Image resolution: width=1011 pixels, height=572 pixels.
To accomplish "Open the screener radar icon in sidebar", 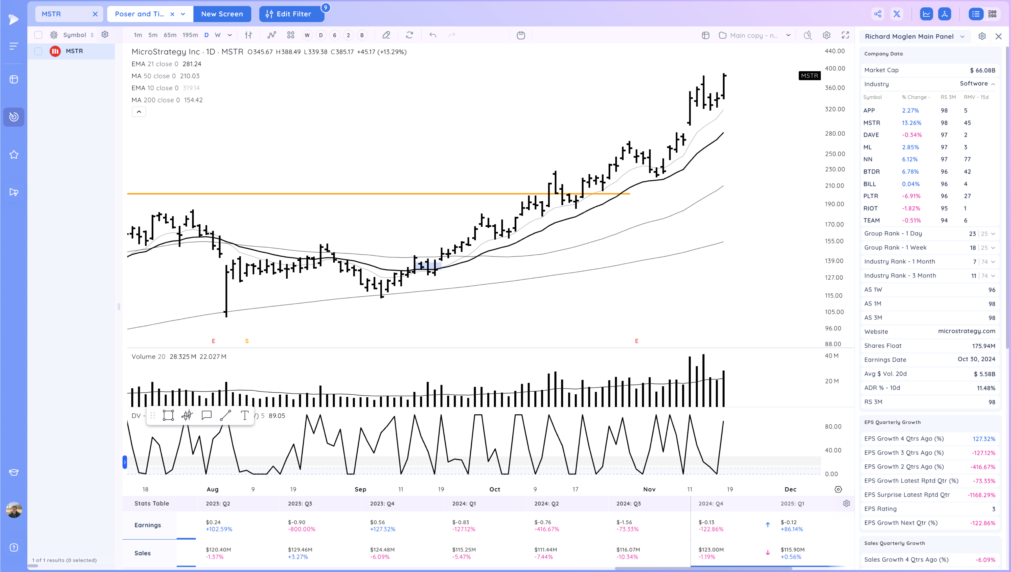I will [x=14, y=117].
